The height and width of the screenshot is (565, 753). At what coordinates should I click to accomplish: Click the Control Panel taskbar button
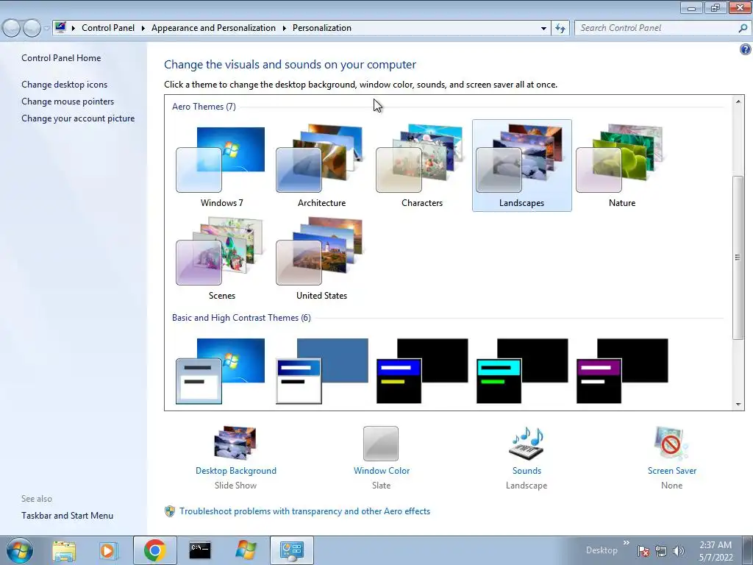[x=291, y=550]
